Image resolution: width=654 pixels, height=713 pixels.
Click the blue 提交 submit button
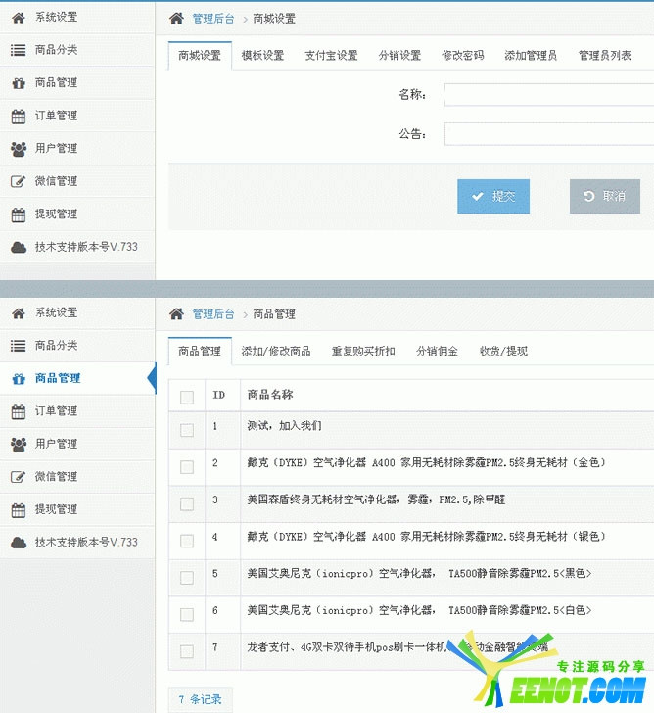click(x=493, y=197)
